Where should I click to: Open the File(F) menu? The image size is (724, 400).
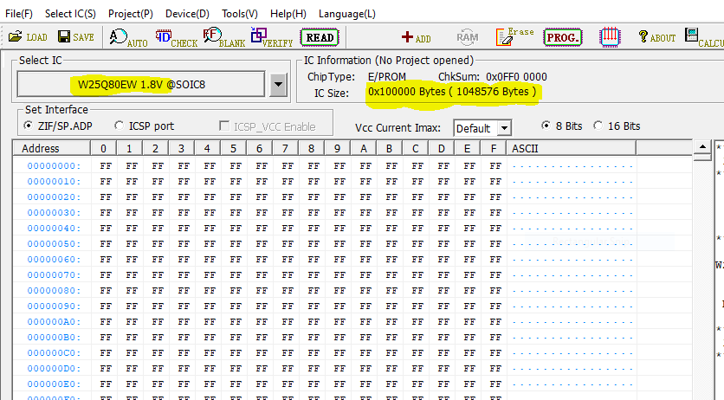19,14
